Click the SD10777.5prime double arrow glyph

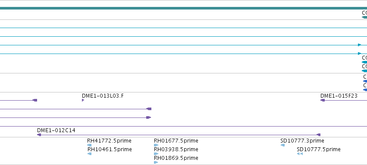[300, 154]
